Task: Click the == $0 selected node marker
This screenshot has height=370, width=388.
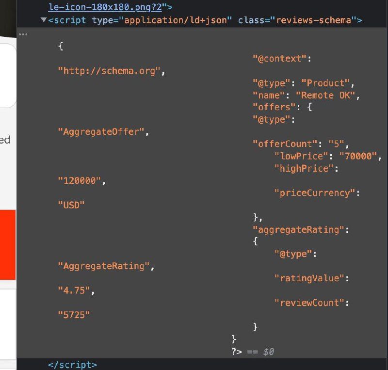Action: pos(260,352)
